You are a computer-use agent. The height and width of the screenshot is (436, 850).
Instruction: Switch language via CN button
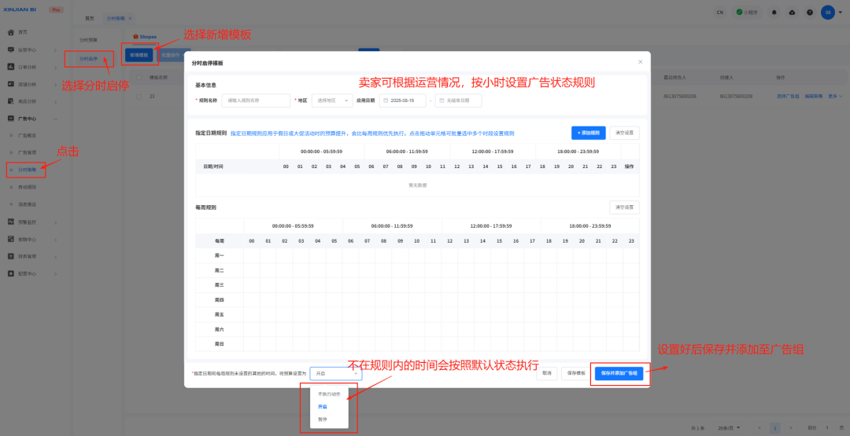coord(720,13)
